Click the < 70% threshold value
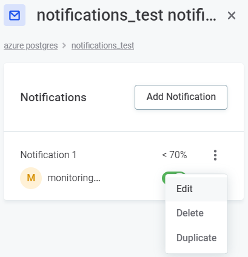The width and height of the screenshot is (248, 257). click(x=175, y=155)
